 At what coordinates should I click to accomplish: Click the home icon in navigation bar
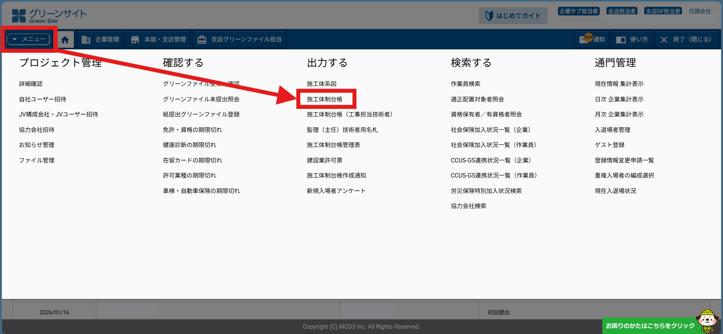(x=65, y=40)
